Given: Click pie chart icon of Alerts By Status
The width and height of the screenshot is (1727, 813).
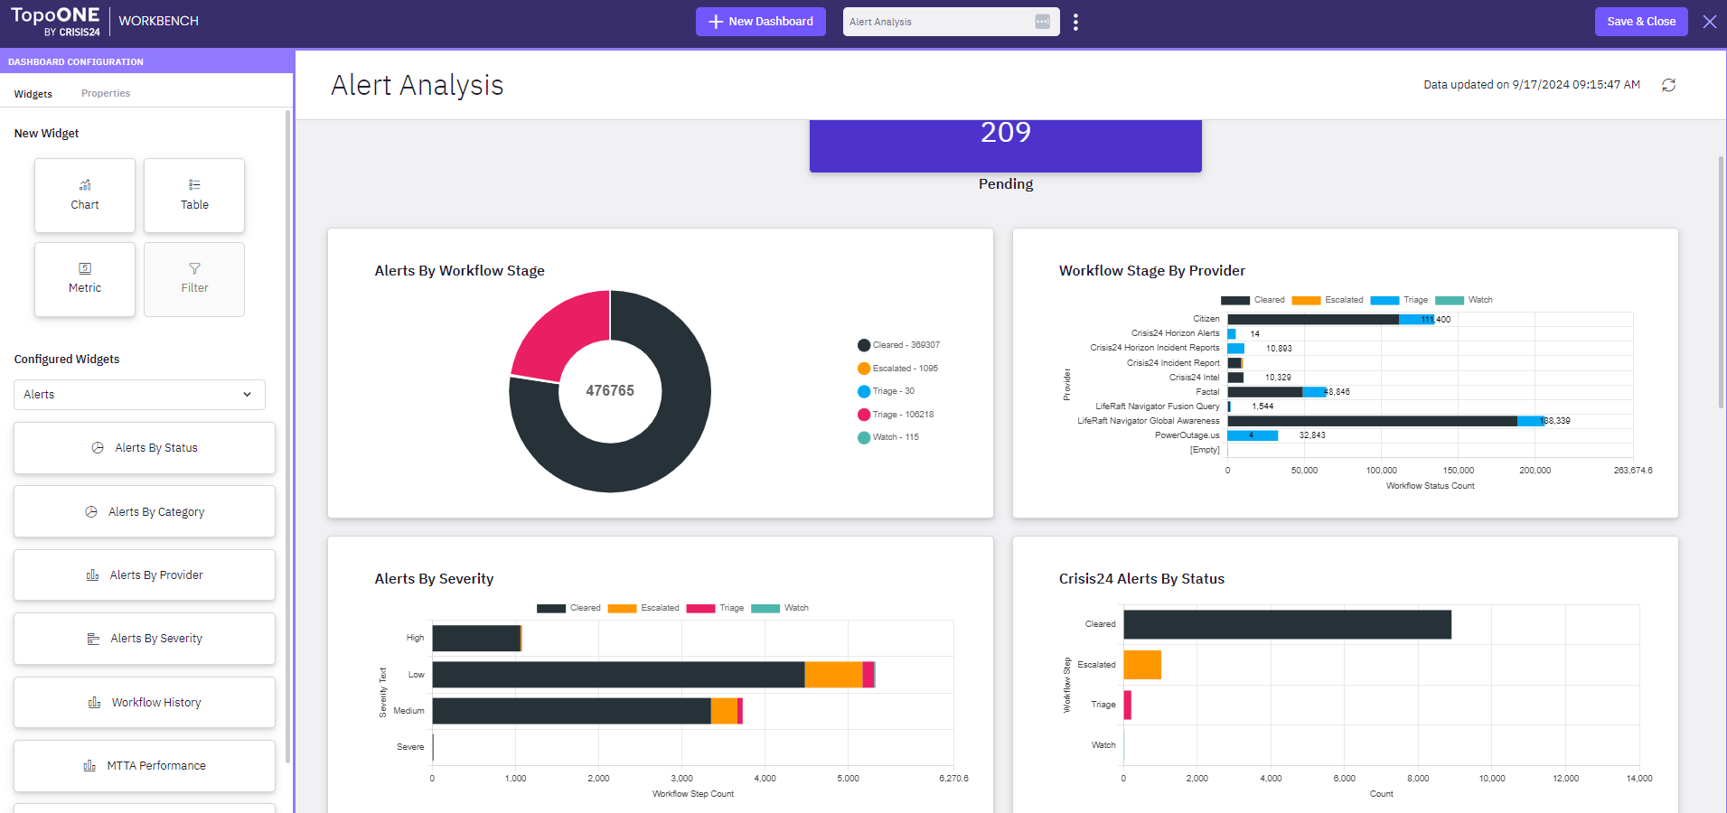Looking at the screenshot, I should pos(98,448).
